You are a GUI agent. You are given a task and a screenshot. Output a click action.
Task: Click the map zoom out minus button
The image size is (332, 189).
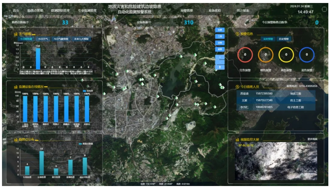point(219,62)
